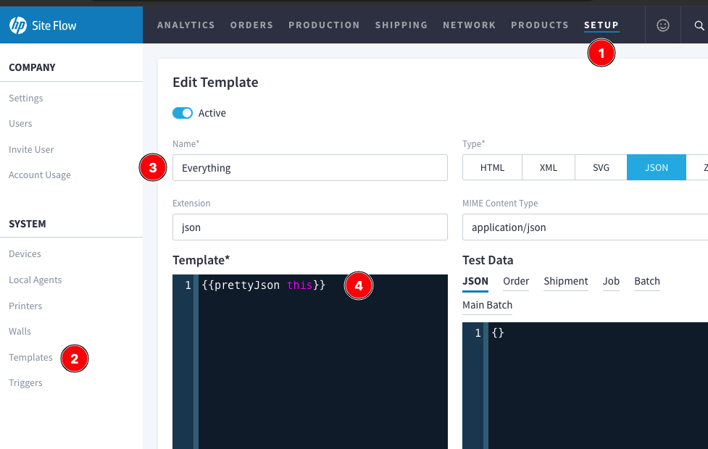708x449 pixels.
Task: Click the smiley face feedback icon
Action: point(662,25)
